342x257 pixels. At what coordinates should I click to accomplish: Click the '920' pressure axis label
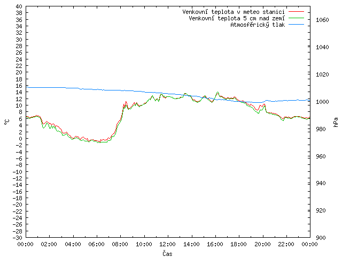pos(321,210)
